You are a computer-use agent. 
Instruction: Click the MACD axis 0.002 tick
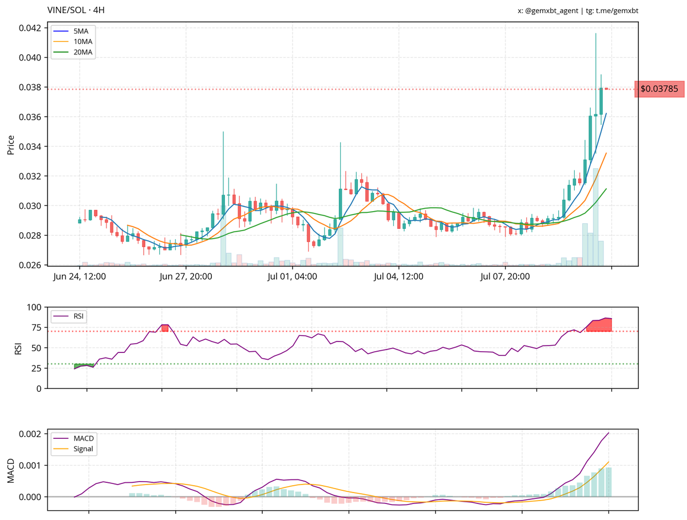click(x=30, y=434)
